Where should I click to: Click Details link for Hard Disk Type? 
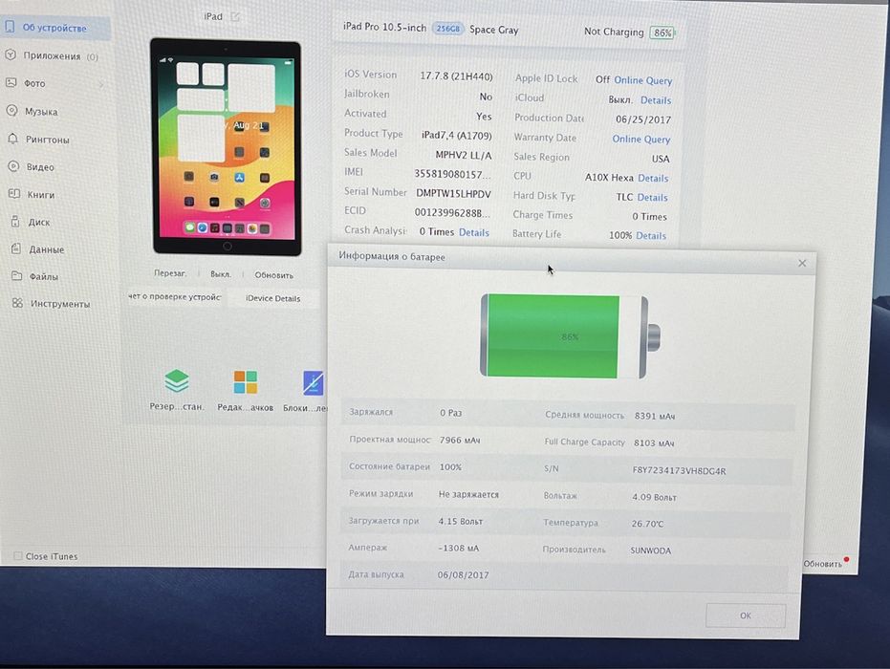[652, 198]
